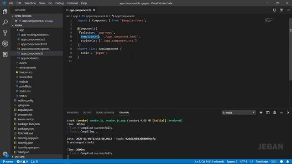Click the VS Code logo icon
Screen dimensions: 292x164
pos(4,3)
